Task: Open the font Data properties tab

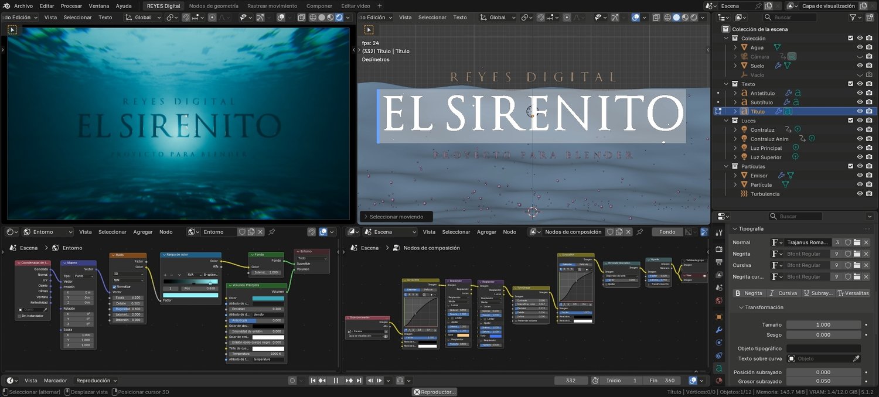Action: pyautogui.click(x=719, y=368)
